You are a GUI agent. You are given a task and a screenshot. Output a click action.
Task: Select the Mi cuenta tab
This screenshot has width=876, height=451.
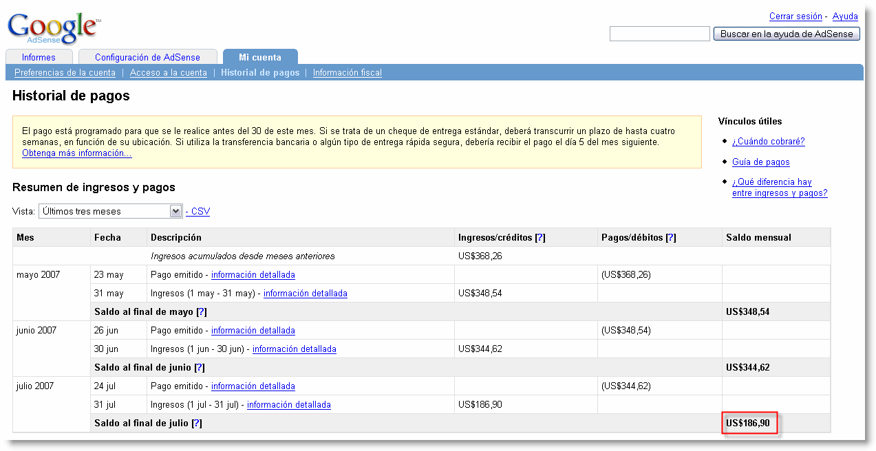(260, 58)
